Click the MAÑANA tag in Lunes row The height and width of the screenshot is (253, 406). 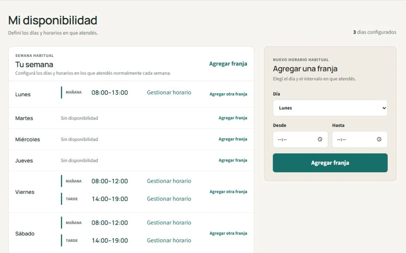pyautogui.click(x=74, y=92)
